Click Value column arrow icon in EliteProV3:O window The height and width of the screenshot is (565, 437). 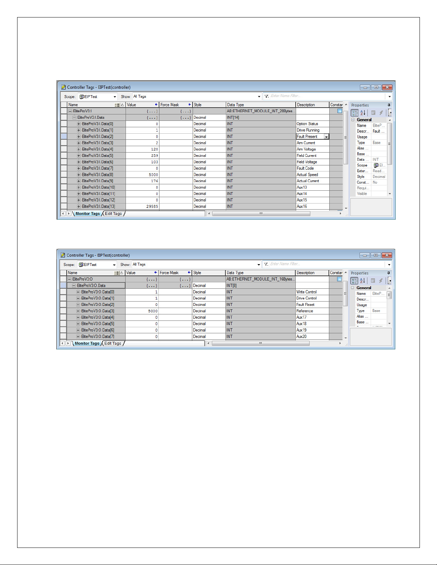156,272
